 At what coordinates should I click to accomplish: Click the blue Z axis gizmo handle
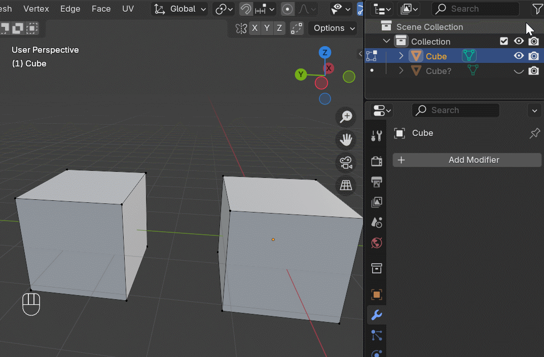pyautogui.click(x=325, y=52)
